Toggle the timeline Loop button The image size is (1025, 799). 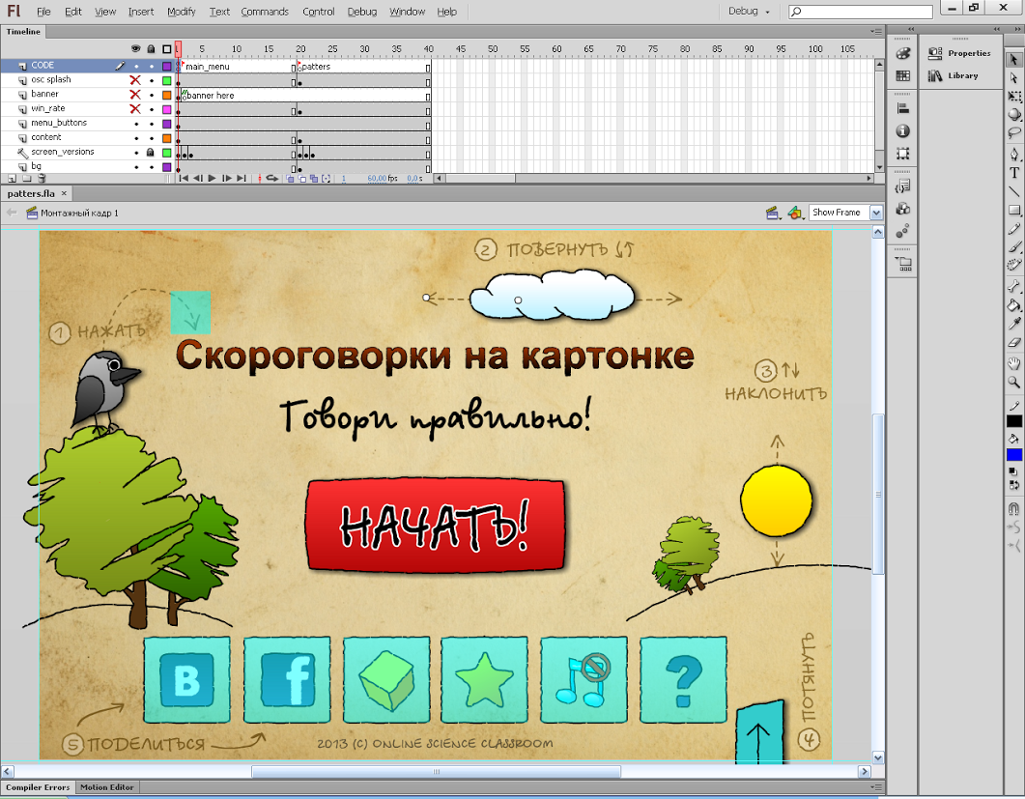pos(271,178)
